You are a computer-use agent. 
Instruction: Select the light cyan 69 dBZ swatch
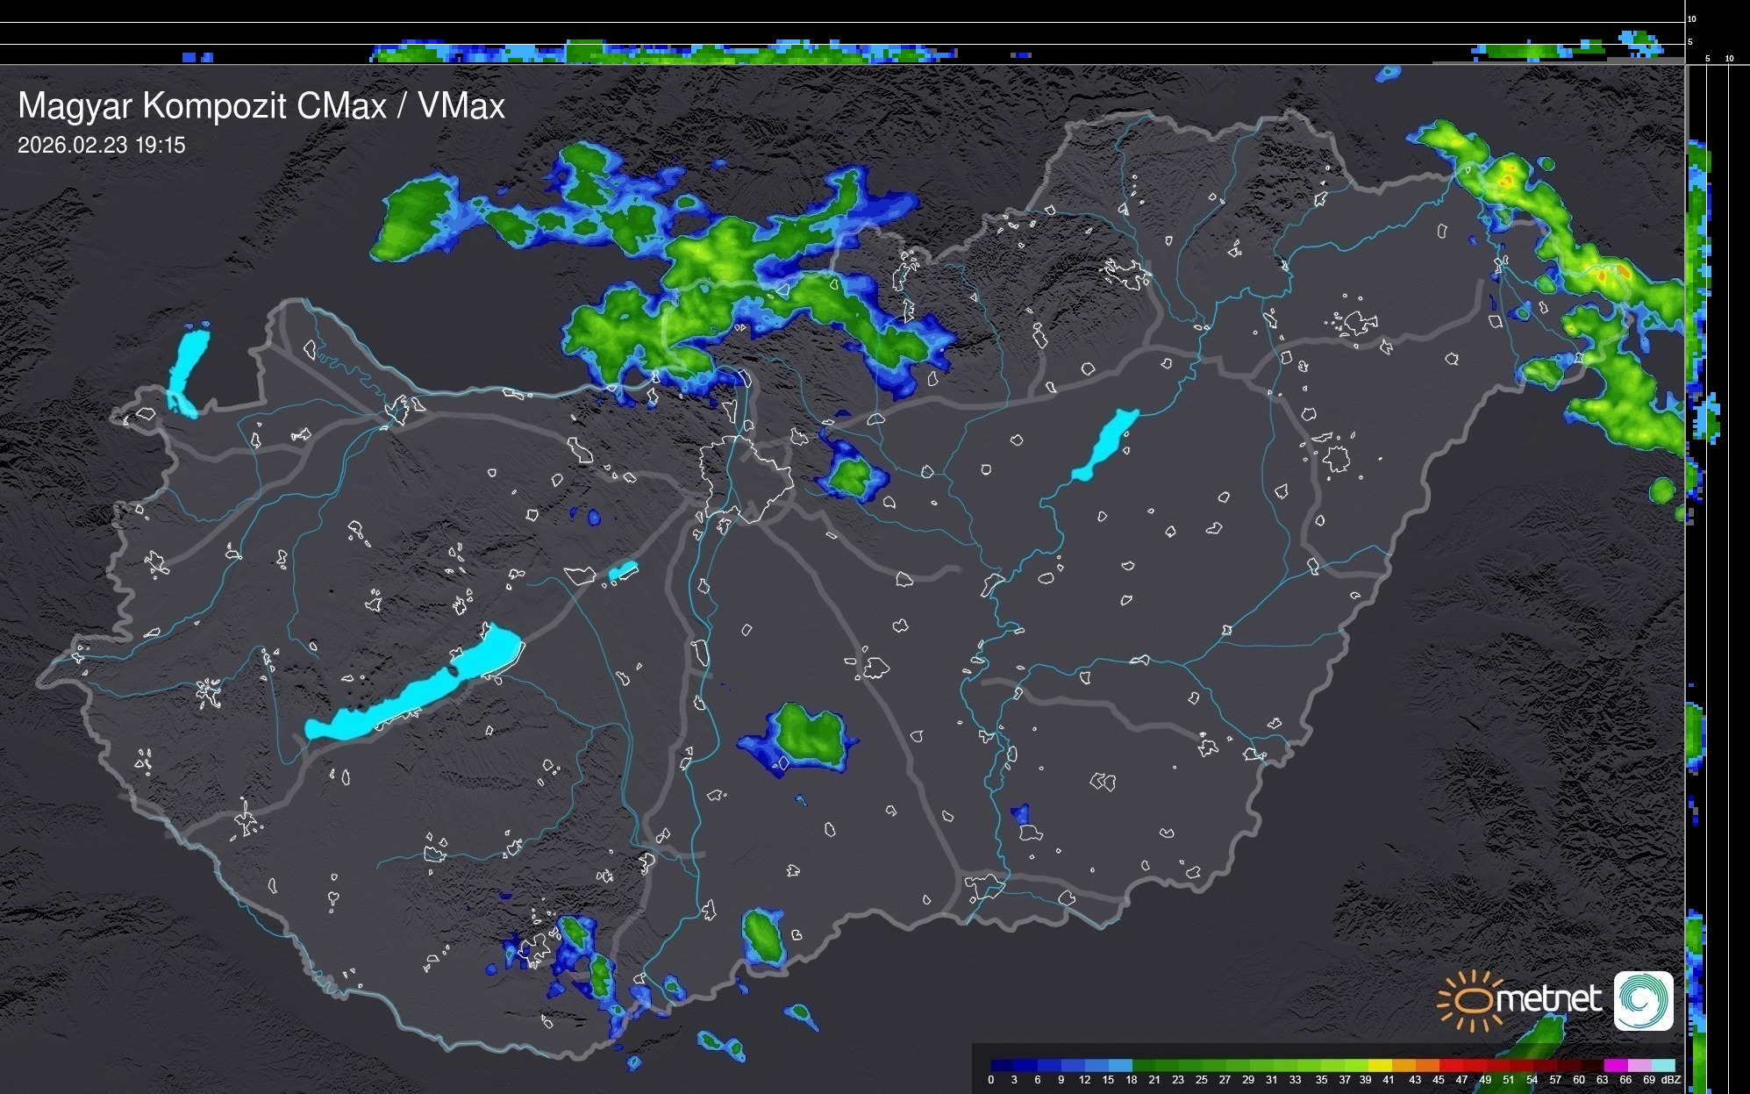pyautogui.click(x=1662, y=1065)
